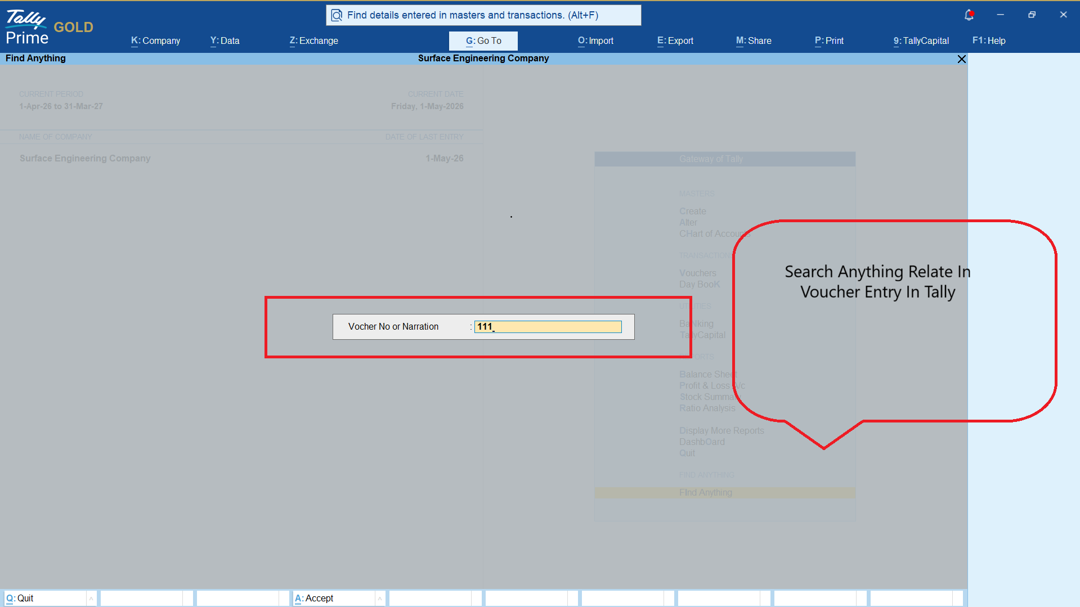Viewport: 1080px width, 607px height.
Task: Expand the arrow beside Quit button
Action: [91, 599]
